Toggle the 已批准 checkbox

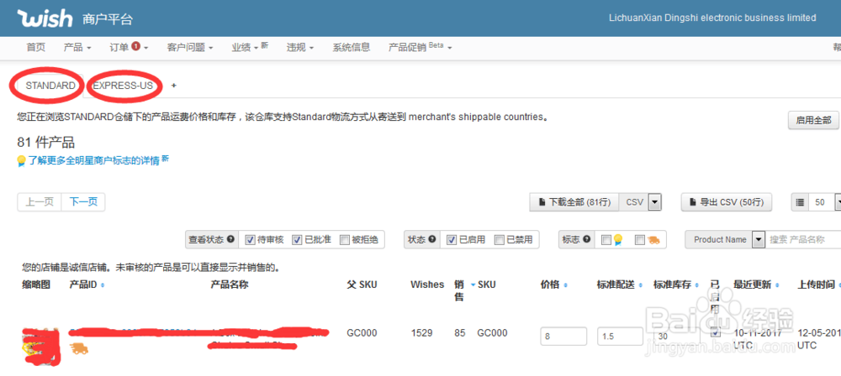(297, 239)
